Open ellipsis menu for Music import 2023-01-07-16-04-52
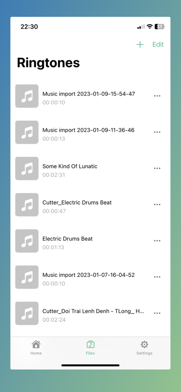 click(x=157, y=277)
